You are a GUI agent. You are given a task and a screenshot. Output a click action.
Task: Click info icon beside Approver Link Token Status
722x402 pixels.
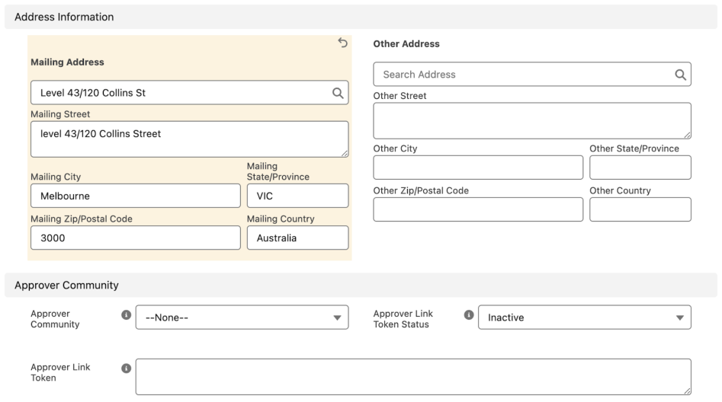[x=469, y=315]
